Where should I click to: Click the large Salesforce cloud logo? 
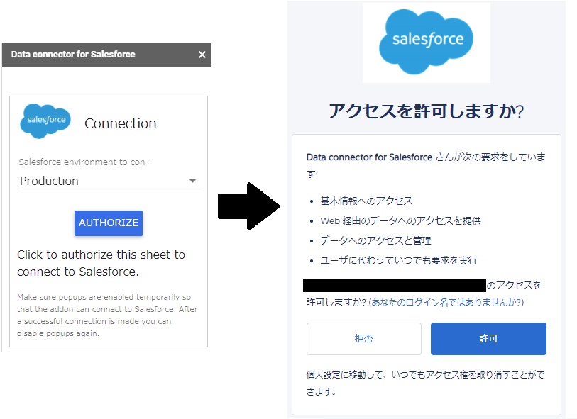pyautogui.click(x=426, y=41)
